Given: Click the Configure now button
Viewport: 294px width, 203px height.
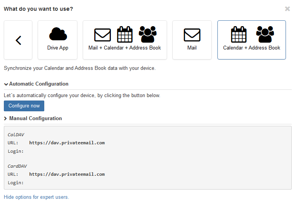Looking at the screenshot, I should tap(24, 106).
